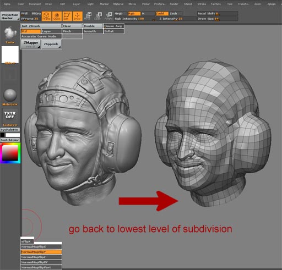Open the Tool thumbnail picker

point(10,34)
